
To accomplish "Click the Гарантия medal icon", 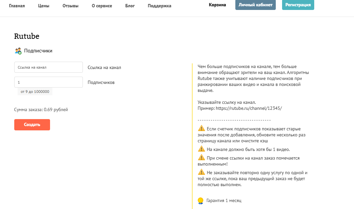I will click(201, 201).
